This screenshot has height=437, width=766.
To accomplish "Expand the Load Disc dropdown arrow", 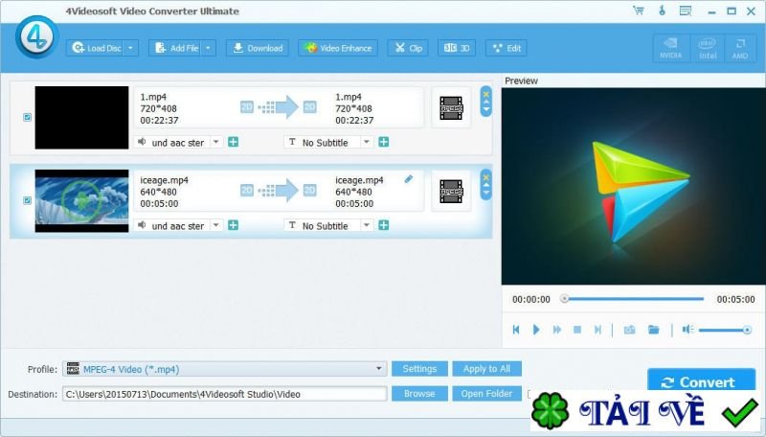I will pos(131,48).
